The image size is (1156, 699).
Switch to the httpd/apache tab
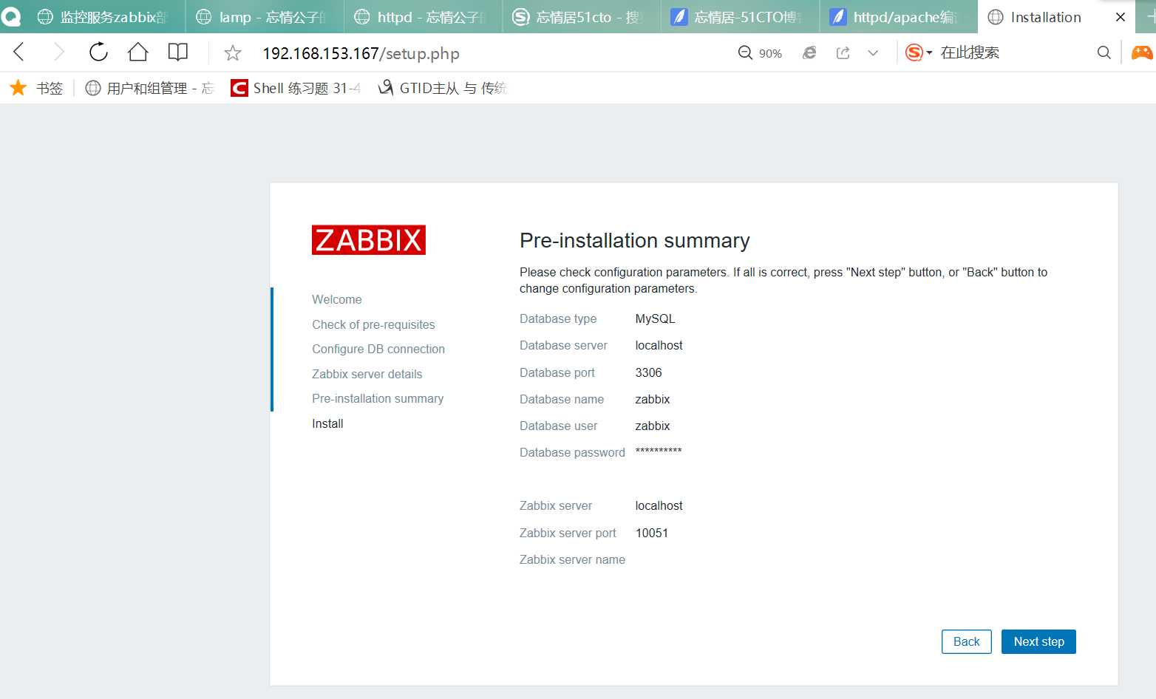(x=898, y=17)
